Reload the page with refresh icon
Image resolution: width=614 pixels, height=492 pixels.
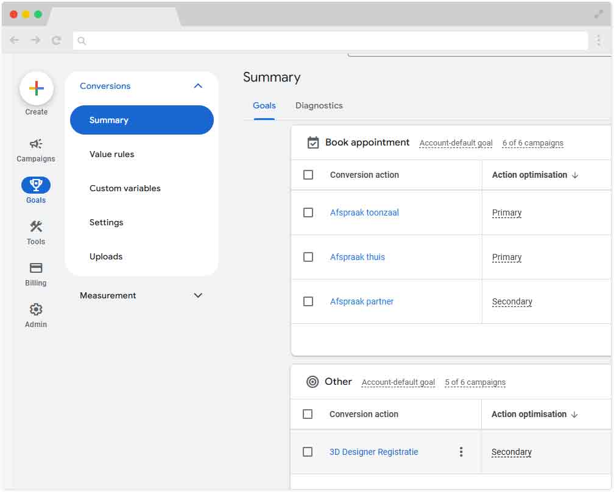pyautogui.click(x=57, y=40)
